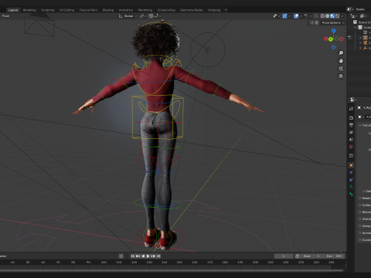This screenshot has height=278, width=371.
Task: Open the Object properties tab
Action: (351, 165)
